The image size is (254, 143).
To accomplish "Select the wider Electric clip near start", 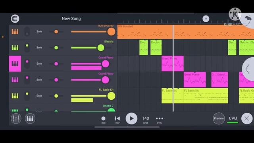I will tap(156, 48).
